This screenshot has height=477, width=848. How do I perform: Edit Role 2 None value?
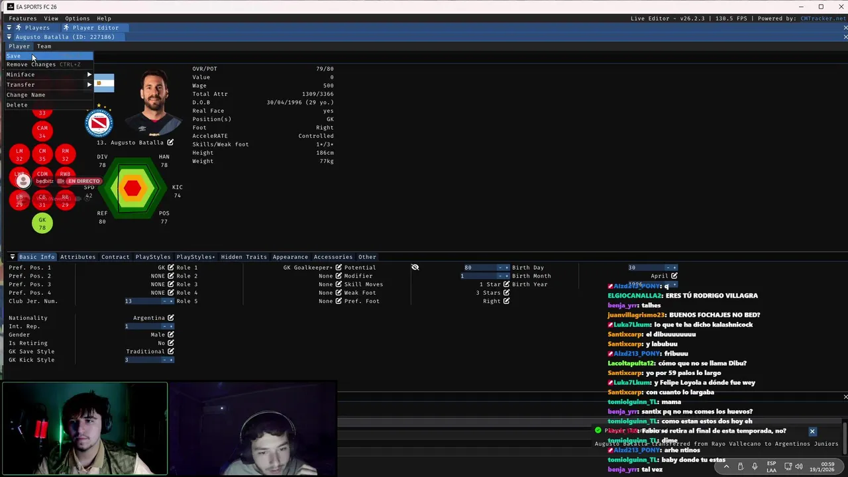point(339,276)
